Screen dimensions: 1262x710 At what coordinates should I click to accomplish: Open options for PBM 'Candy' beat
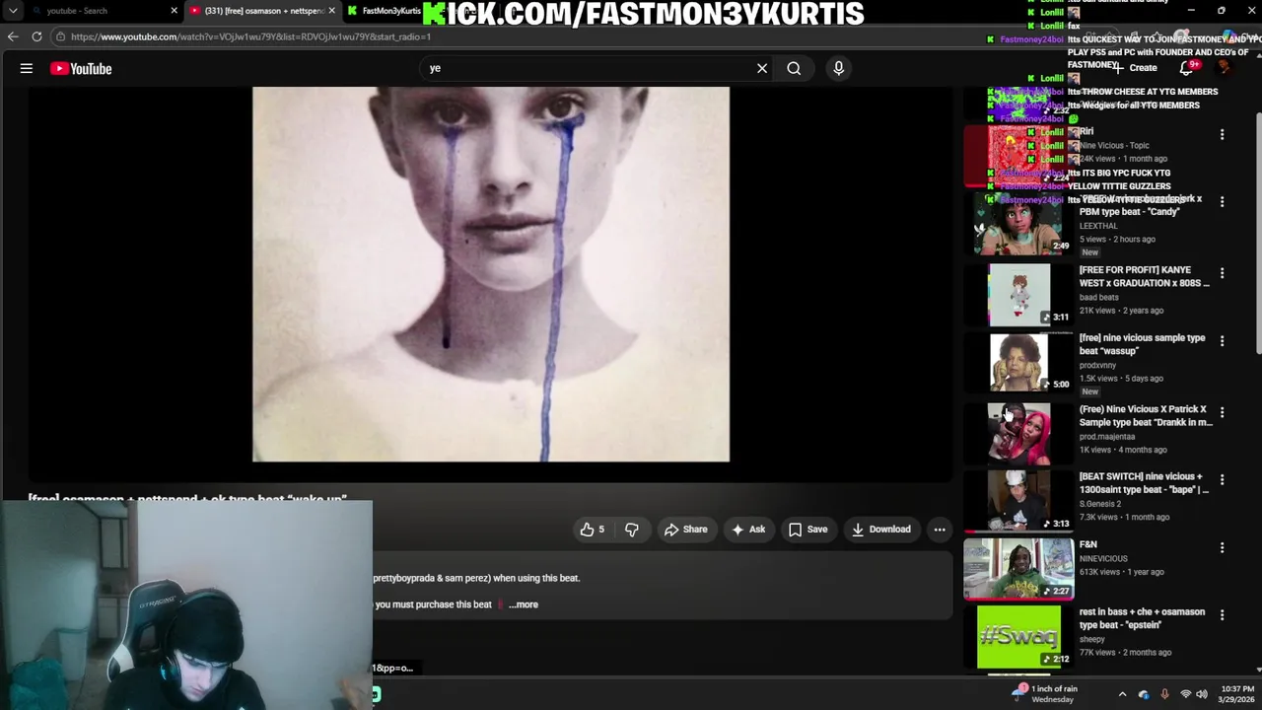(x=1222, y=201)
